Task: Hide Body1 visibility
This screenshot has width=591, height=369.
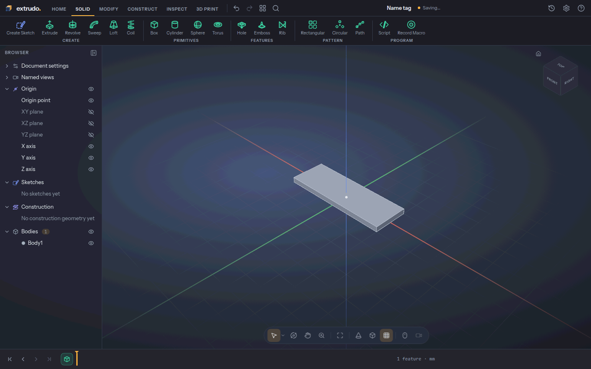Action: coord(91,243)
